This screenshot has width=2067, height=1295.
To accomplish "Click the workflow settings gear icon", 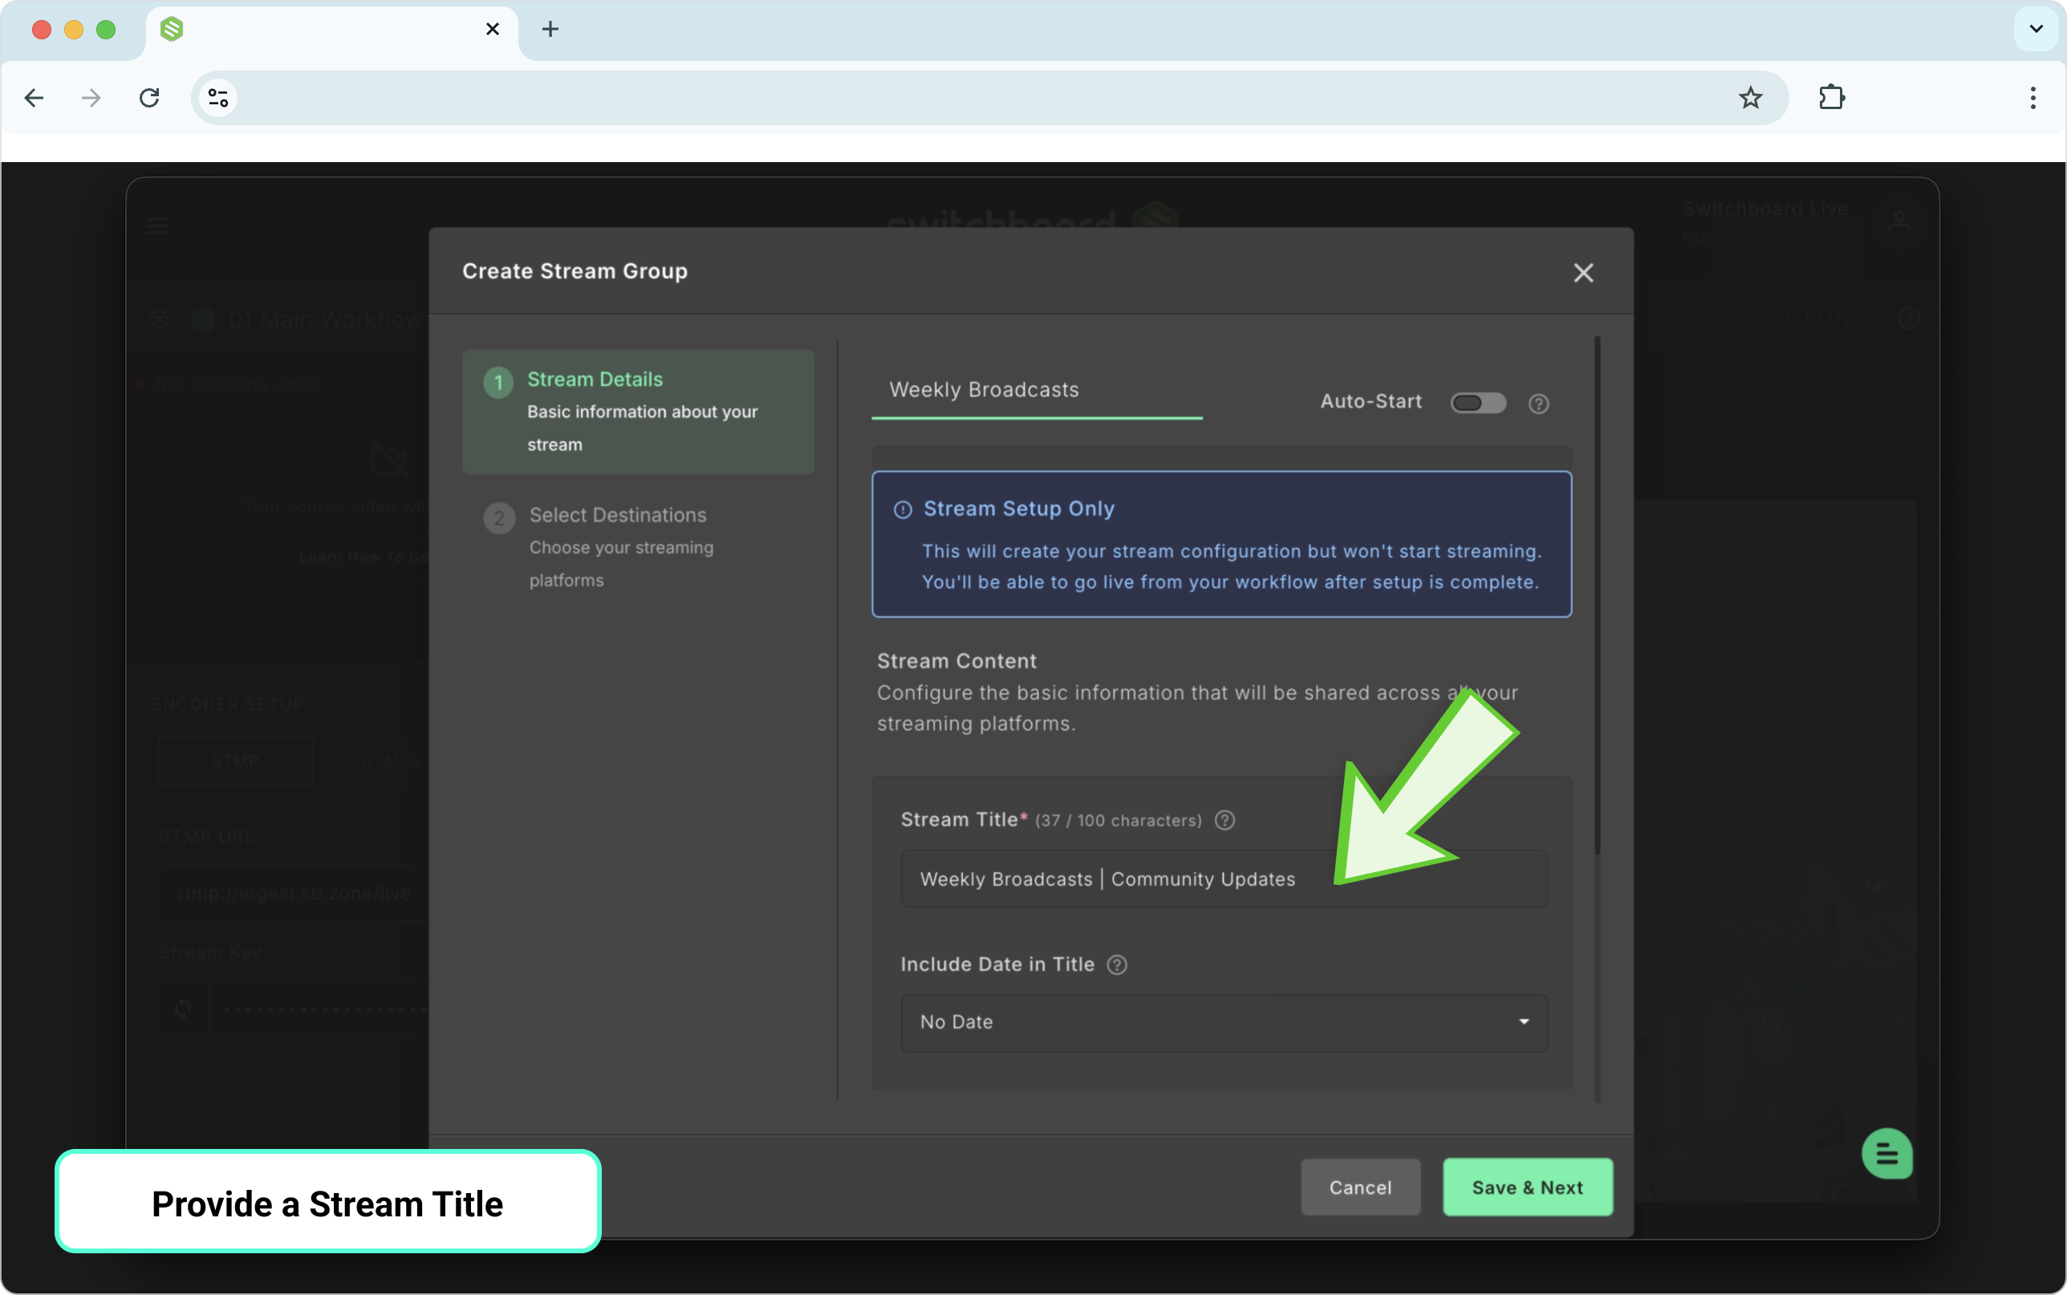I will coord(160,319).
